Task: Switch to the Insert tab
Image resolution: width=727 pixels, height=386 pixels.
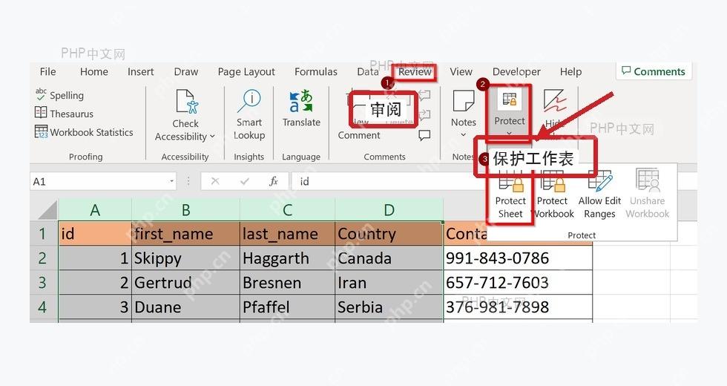Action: coord(140,72)
